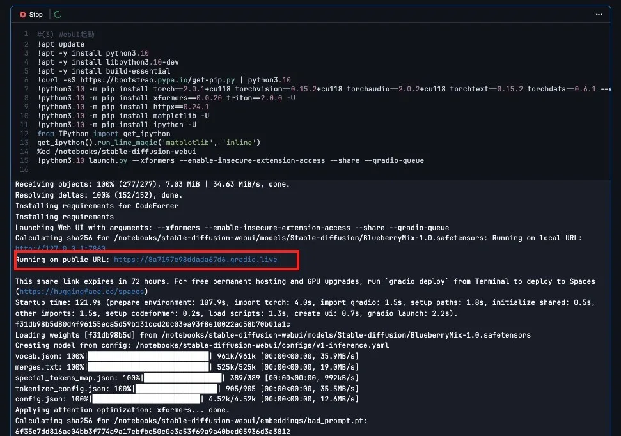Click the pip install torch==2.0.1+cu118 line
The height and width of the screenshot is (436, 621).
tap(324, 89)
